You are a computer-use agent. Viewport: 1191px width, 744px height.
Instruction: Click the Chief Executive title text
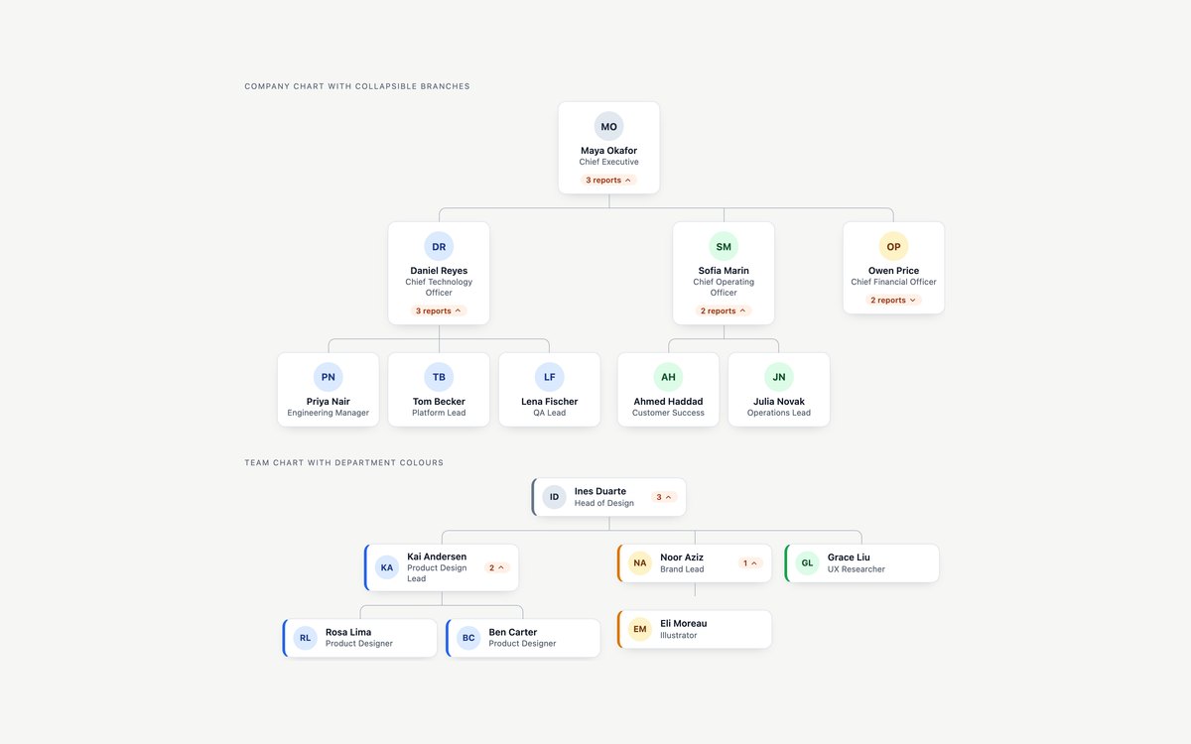609,162
